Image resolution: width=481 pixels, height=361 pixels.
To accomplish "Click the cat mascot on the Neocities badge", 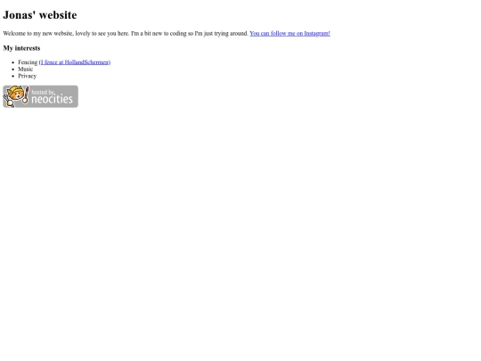I will [x=15, y=95].
